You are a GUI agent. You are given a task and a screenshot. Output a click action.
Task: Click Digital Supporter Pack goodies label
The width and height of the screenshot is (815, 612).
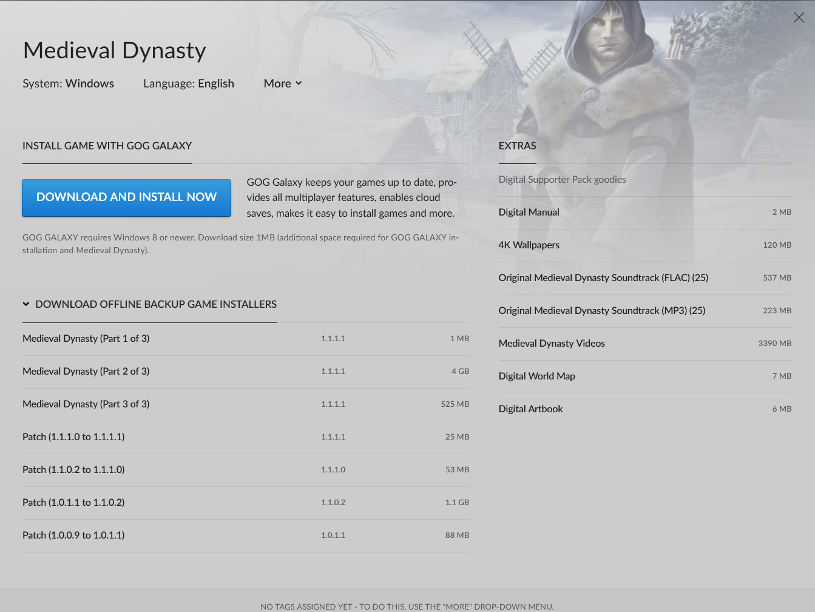point(562,180)
